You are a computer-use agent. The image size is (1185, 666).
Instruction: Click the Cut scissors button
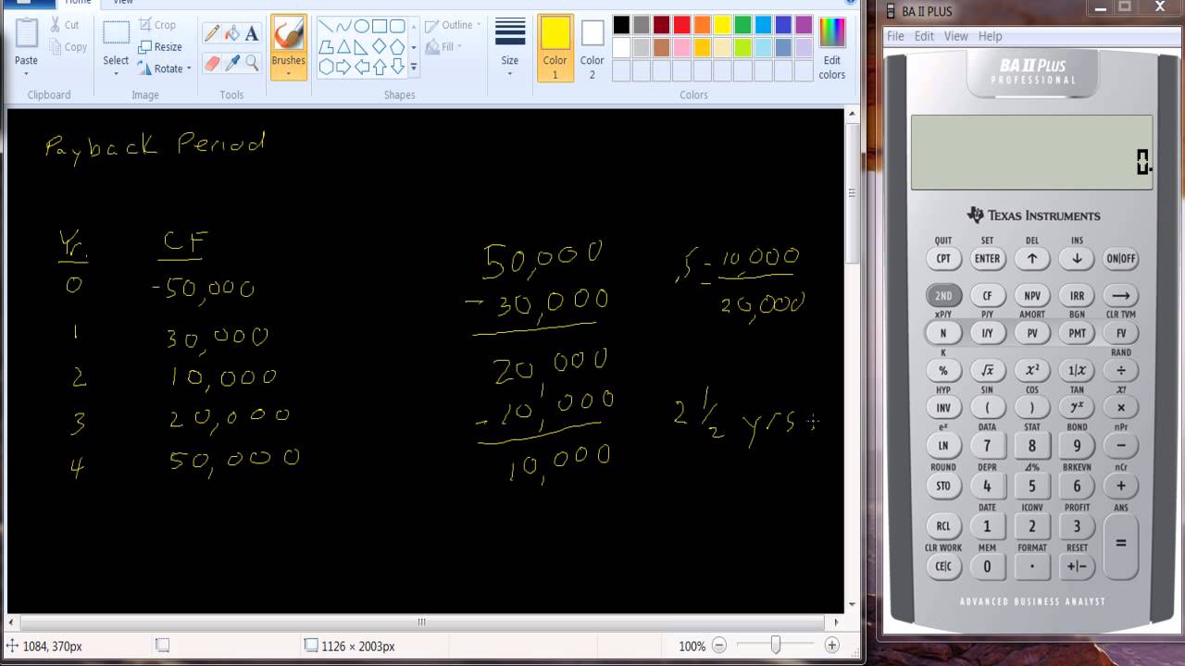pyautogui.click(x=65, y=25)
